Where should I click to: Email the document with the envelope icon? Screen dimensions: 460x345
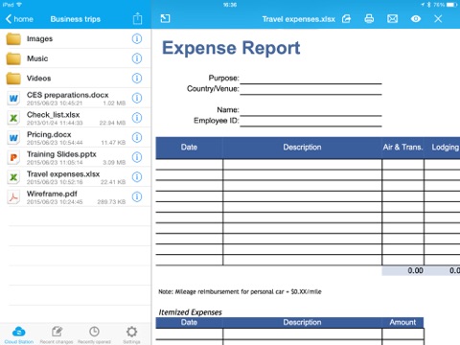tap(392, 19)
